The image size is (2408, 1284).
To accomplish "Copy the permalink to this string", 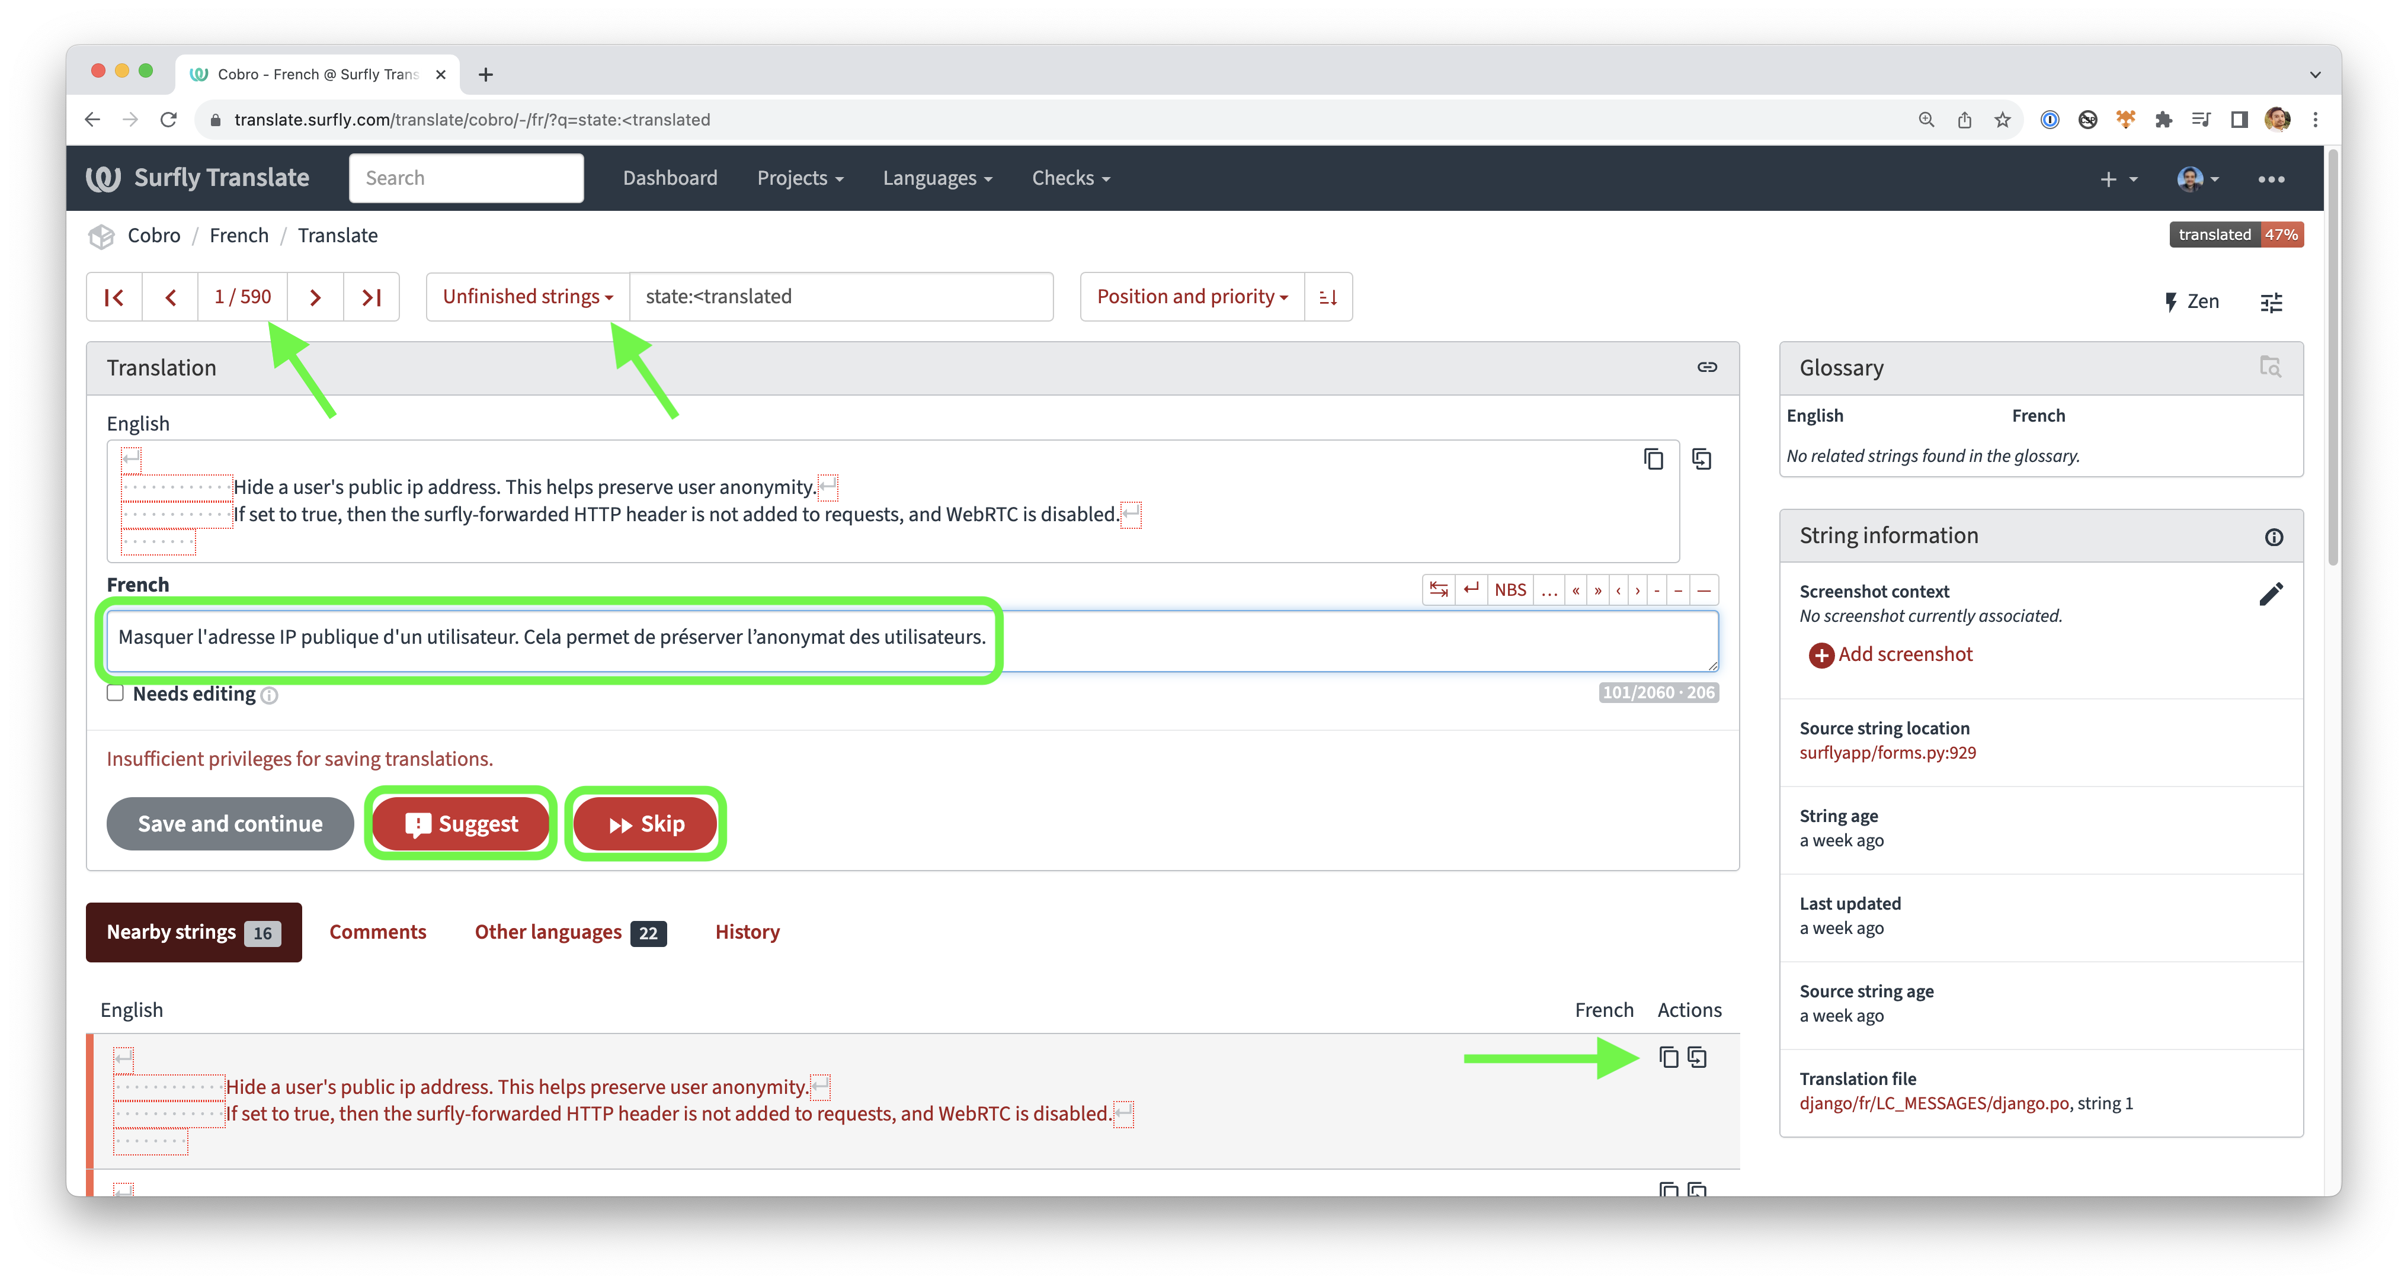I will tap(1707, 367).
